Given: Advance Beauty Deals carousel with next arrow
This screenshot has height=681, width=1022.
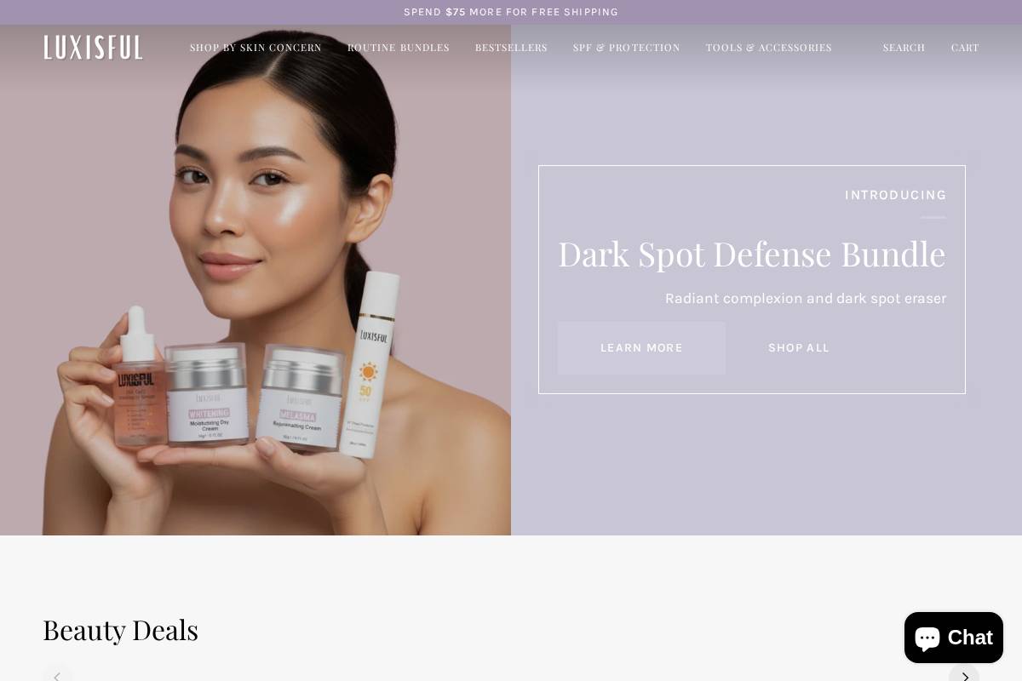Looking at the screenshot, I should (x=964, y=676).
